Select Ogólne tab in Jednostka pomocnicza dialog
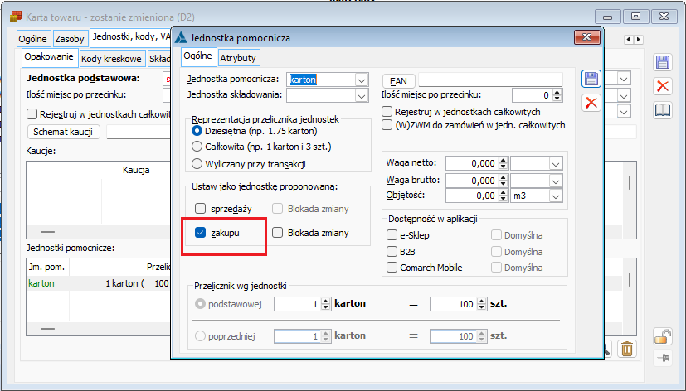Image resolution: width=686 pixels, height=391 pixels. [197, 56]
